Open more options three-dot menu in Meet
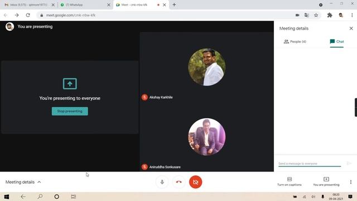 (x=351, y=182)
